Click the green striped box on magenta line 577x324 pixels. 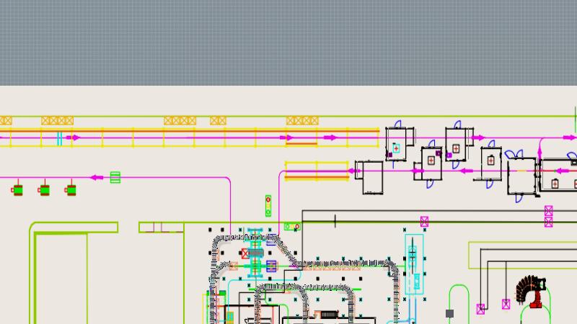tap(115, 177)
